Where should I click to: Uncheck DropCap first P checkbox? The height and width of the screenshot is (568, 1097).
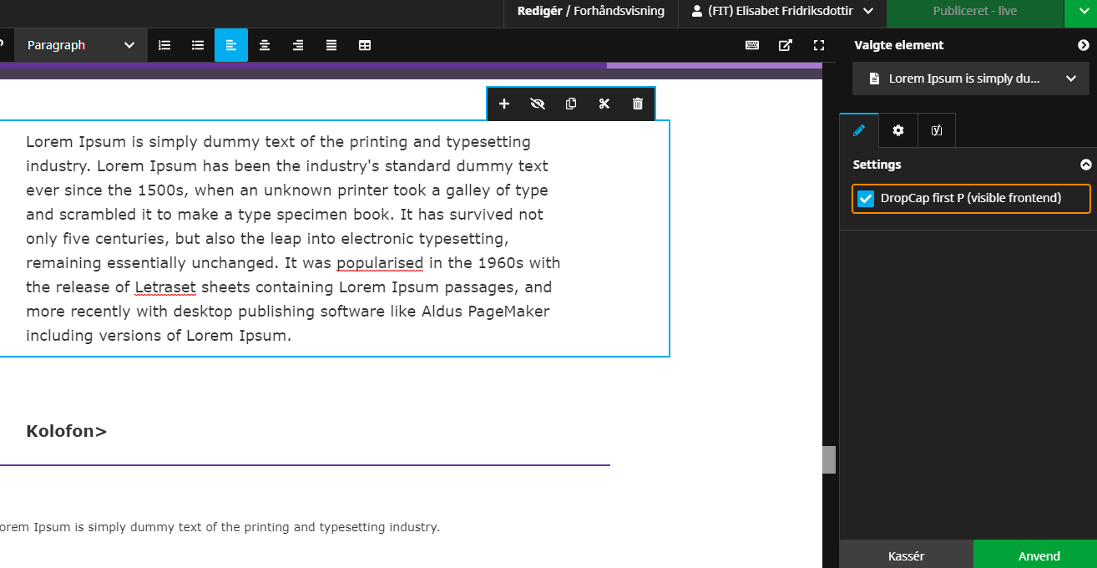pos(866,199)
